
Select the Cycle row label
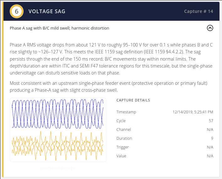121,121
